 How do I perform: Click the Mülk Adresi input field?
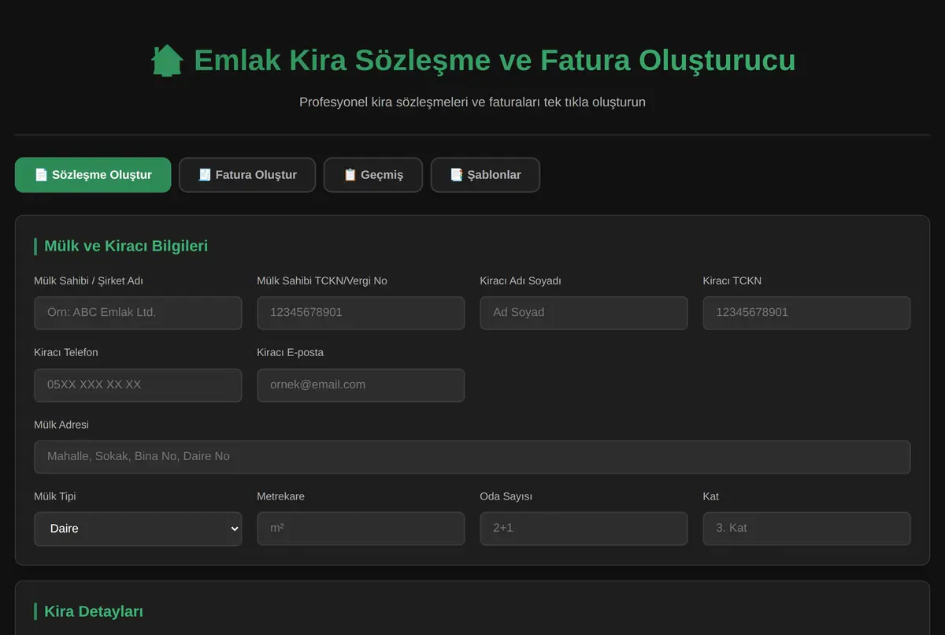coord(472,457)
